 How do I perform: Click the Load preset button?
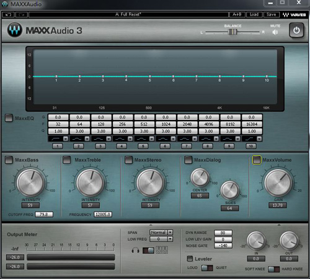(x=254, y=15)
